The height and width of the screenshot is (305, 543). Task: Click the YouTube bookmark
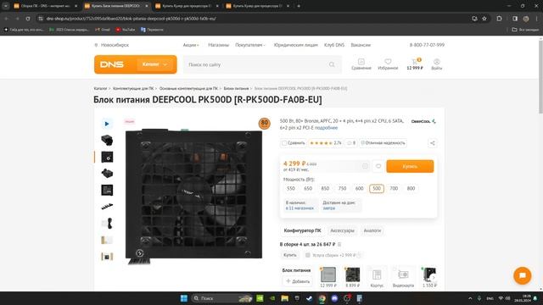point(125,30)
